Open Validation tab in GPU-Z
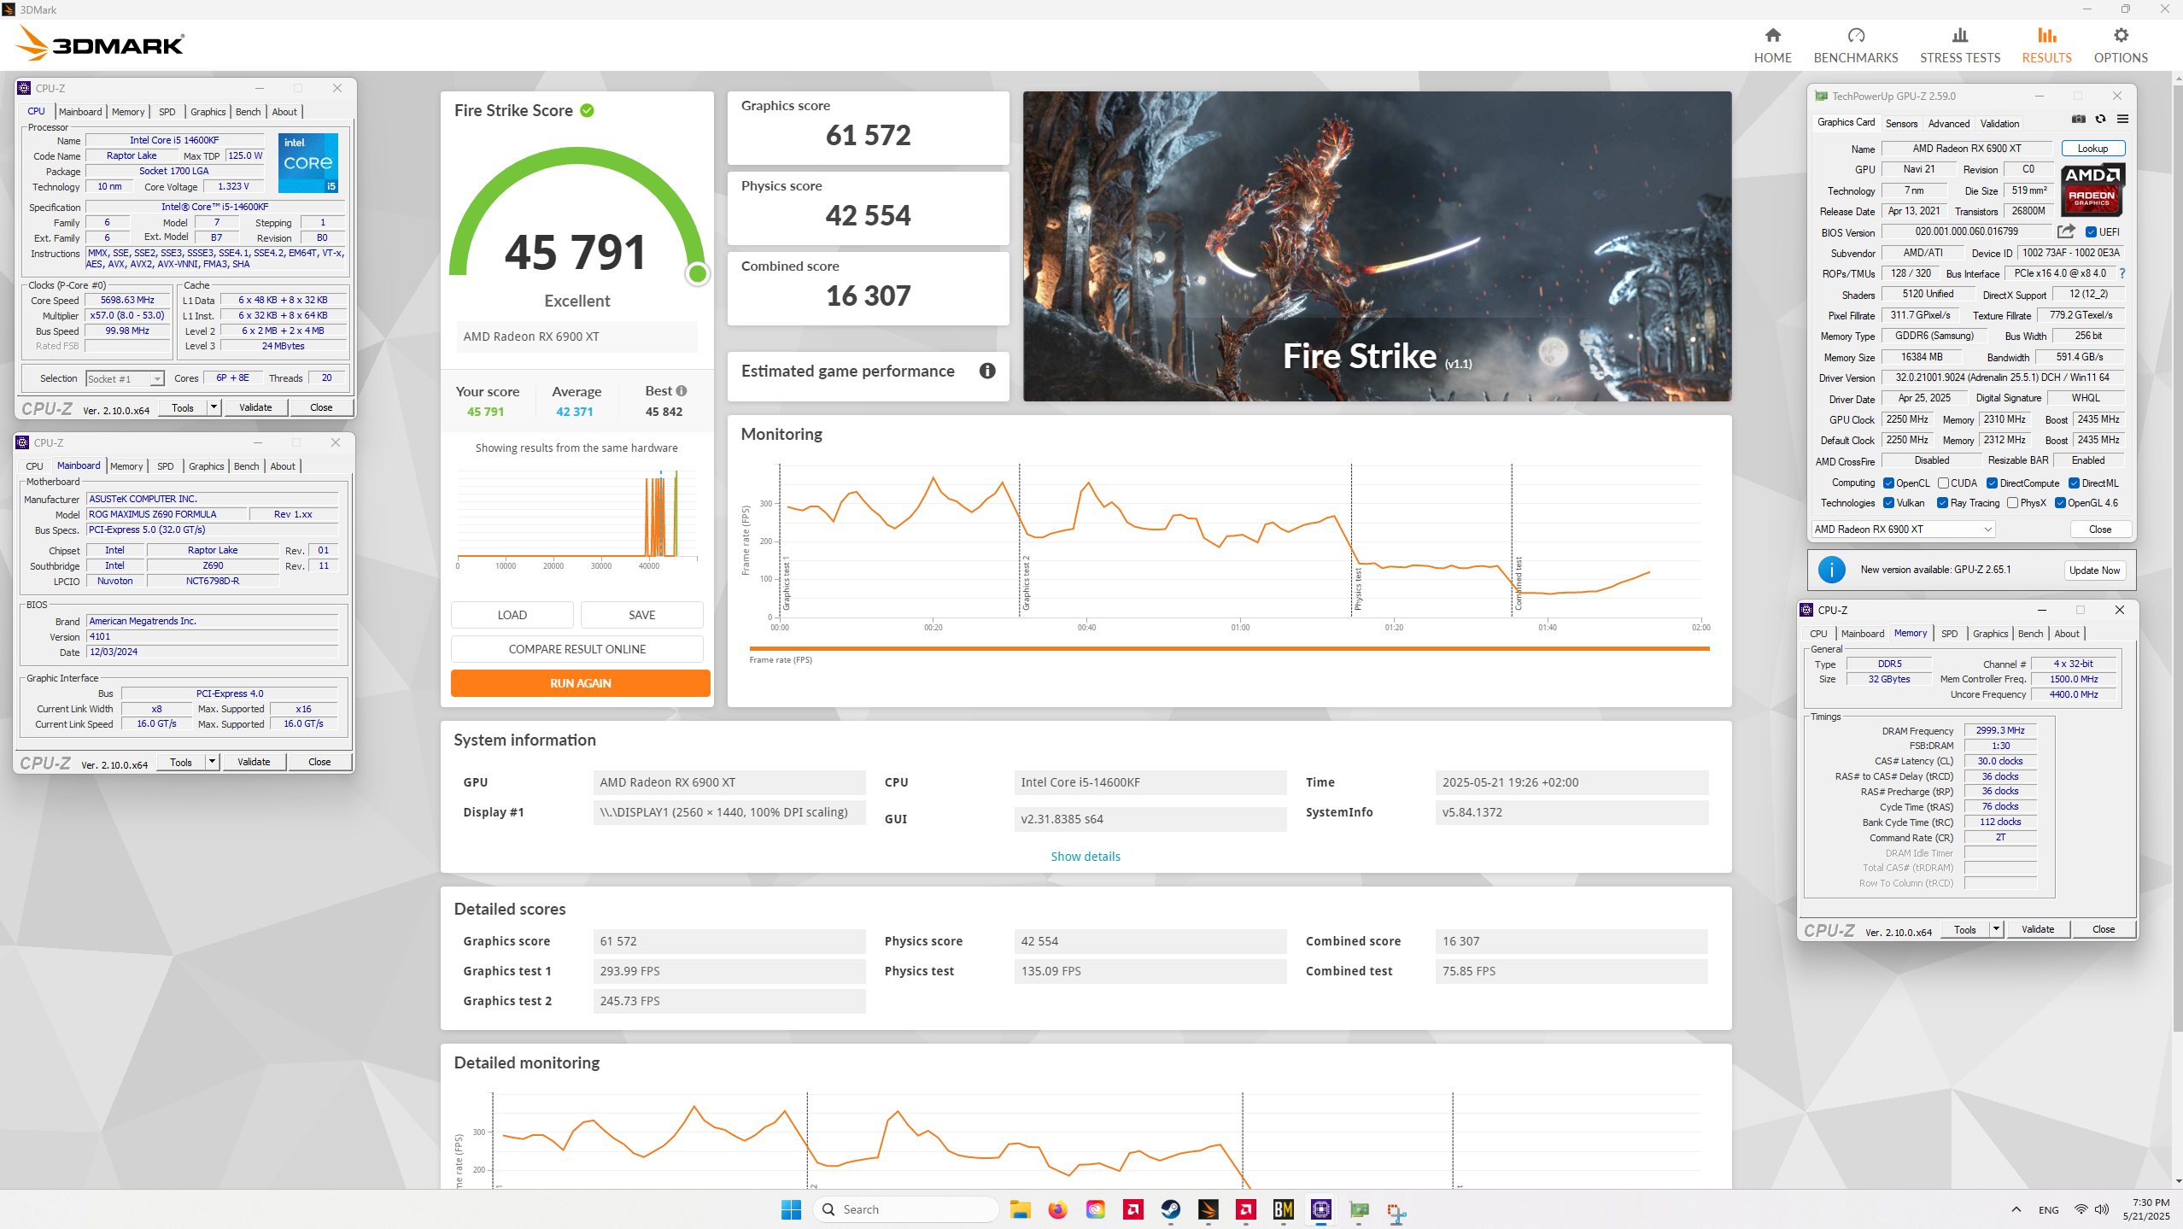 pos(1999,123)
